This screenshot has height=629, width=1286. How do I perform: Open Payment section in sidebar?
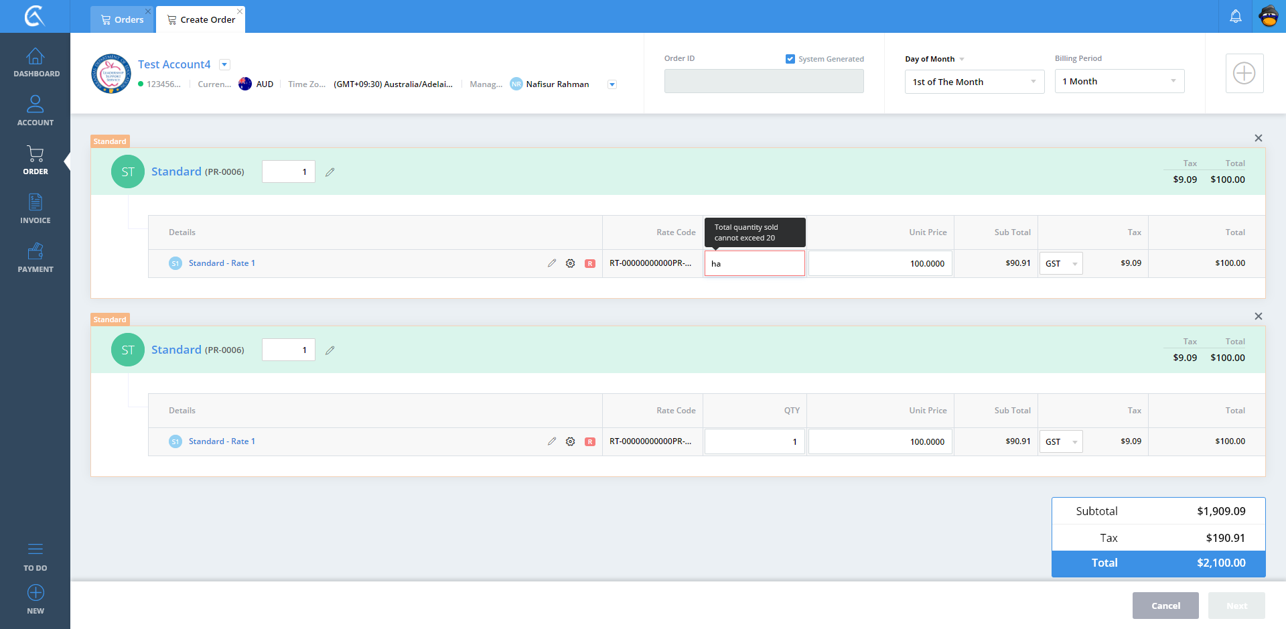tap(35, 258)
